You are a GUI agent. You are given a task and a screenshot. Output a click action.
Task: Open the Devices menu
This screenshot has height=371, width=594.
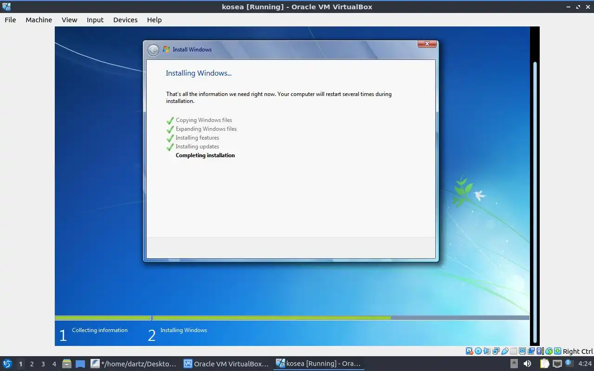pyautogui.click(x=125, y=19)
